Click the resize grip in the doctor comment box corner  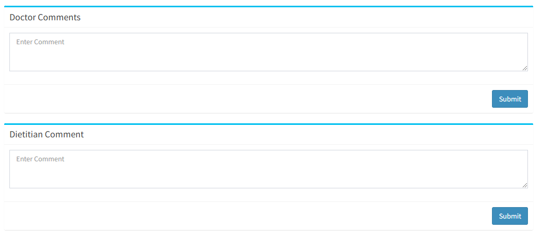pyautogui.click(x=524, y=68)
